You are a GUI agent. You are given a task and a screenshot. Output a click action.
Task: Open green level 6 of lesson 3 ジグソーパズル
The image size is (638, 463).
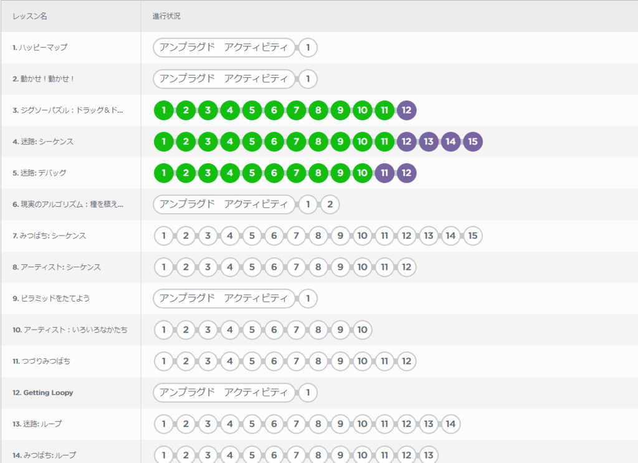[274, 110]
